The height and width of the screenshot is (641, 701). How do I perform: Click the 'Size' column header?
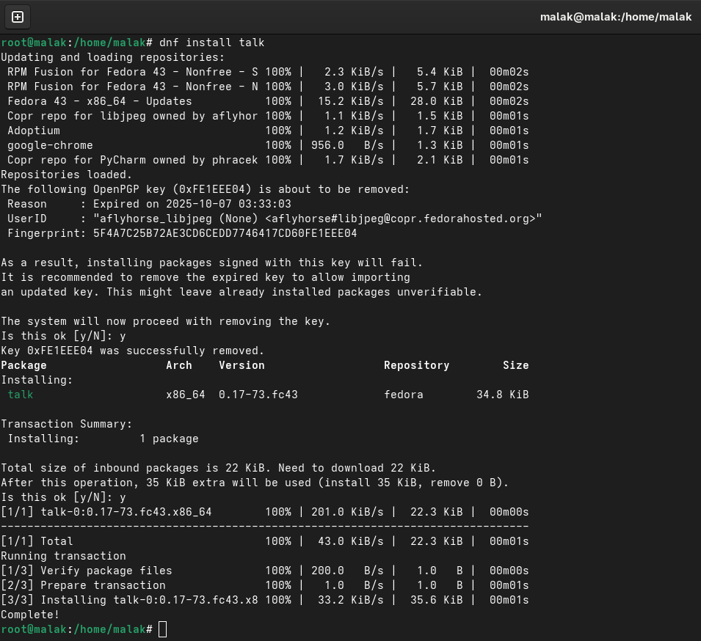click(x=515, y=365)
